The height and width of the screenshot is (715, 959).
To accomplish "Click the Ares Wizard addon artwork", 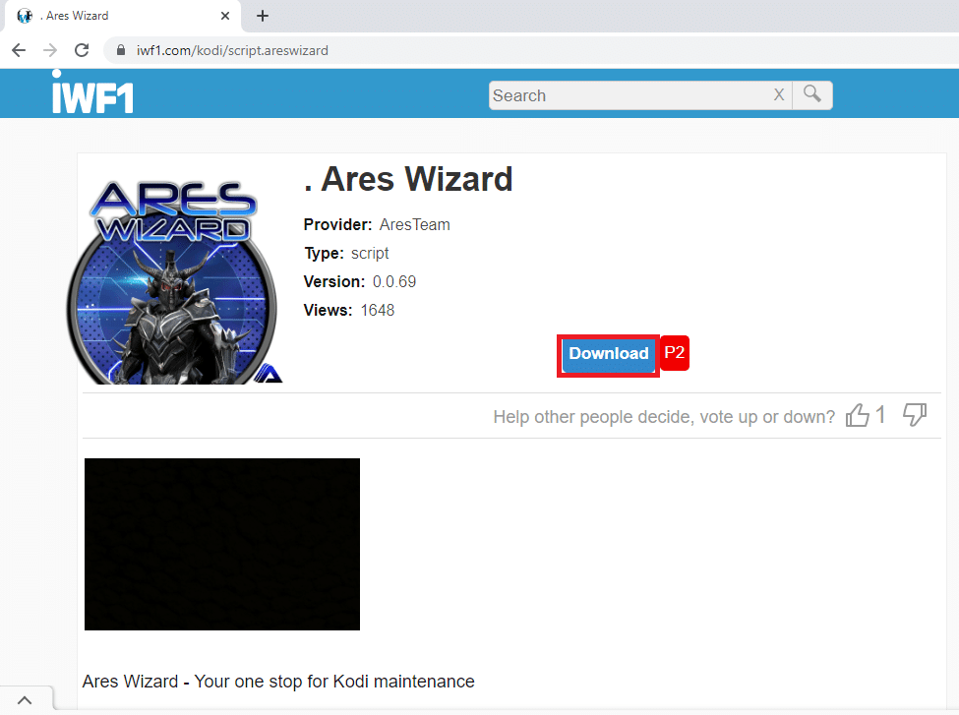I will click(174, 281).
